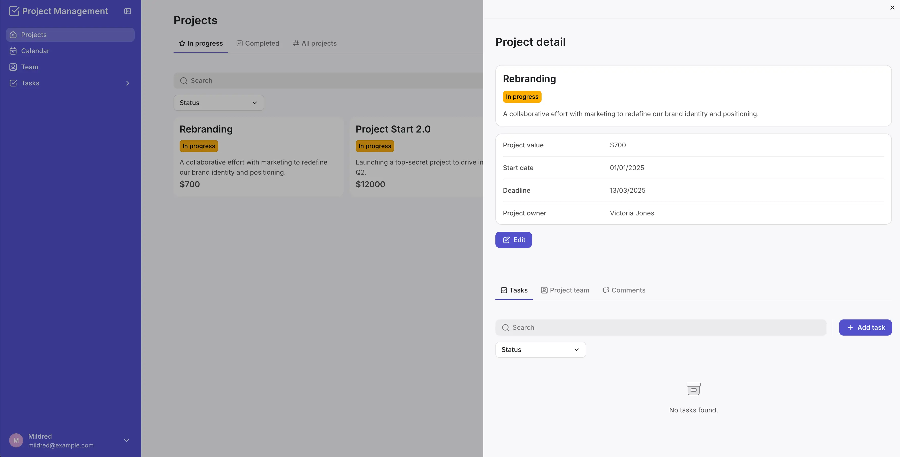Select the All projects tab
The image size is (900, 457).
(x=315, y=43)
